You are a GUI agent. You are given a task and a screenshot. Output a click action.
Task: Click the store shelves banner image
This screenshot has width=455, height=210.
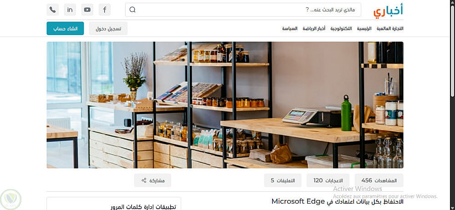[225, 105]
